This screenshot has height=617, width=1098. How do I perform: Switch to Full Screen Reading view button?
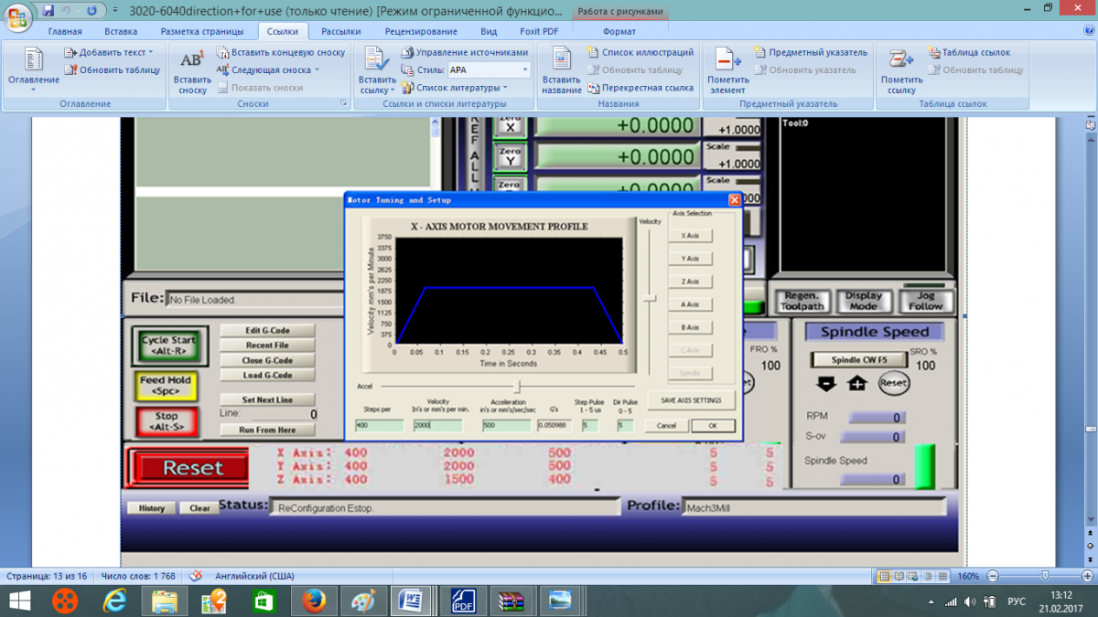click(x=898, y=577)
